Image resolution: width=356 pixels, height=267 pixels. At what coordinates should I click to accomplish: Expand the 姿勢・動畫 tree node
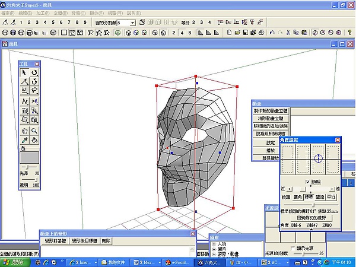point(214,254)
